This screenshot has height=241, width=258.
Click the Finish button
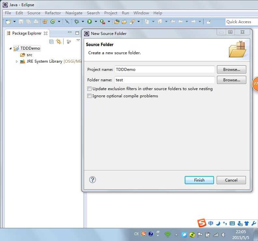pyautogui.click(x=199, y=180)
